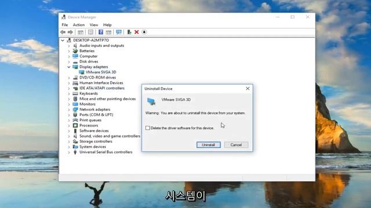This screenshot has width=371, height=208.
Task: Open the Action menu
Action: point(79,25)
